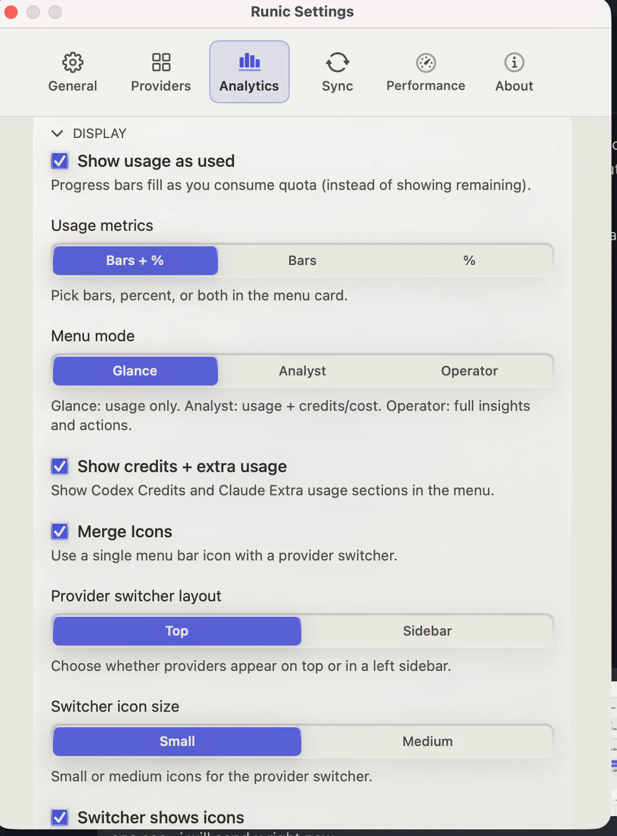The height and width of the screenshot is (836, 617).
Task: Open the Sync arrows icon
Action: coord(338,62)
